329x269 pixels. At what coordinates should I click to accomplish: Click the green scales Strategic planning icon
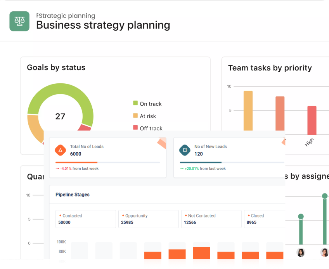19,21
